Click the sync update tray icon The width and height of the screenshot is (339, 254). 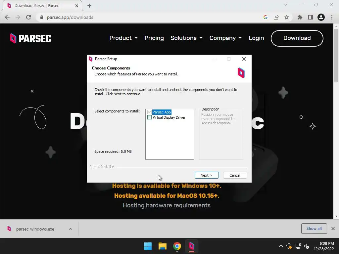pos(289,246)
